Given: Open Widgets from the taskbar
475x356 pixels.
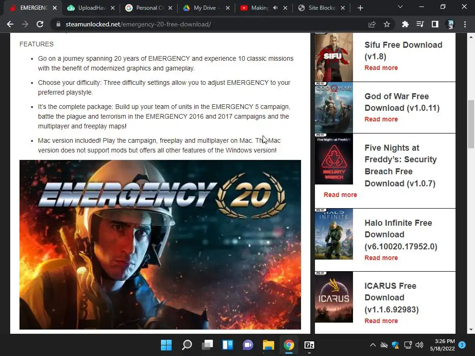Looking at the screenshot, I should (227, 345).
